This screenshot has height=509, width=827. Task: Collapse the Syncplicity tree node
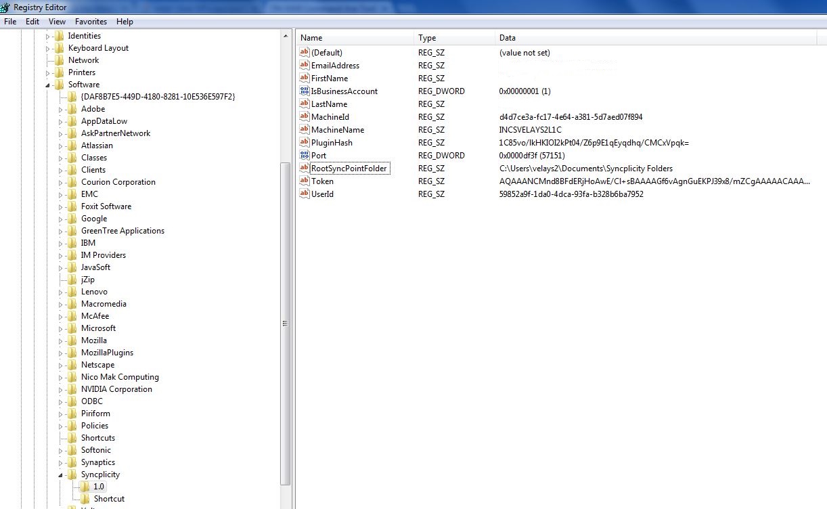61,475
